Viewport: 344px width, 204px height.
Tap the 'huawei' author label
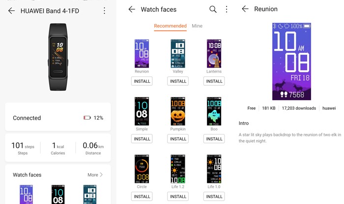click(329, 108)
